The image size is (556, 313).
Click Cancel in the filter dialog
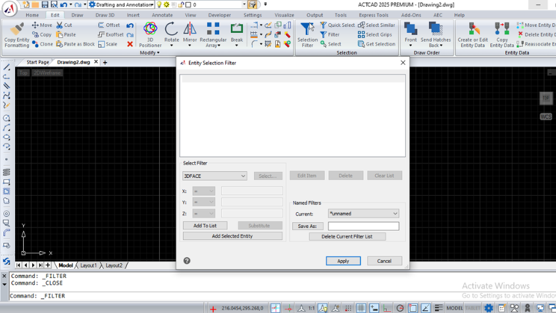(x=384, y=261)
